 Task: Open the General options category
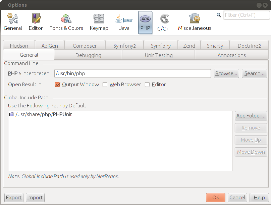pos(13,22)
